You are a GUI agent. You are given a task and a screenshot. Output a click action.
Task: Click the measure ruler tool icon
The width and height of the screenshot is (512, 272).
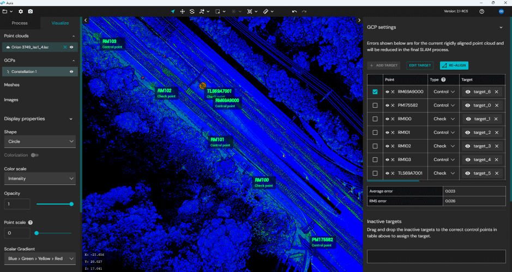point(266,11)
